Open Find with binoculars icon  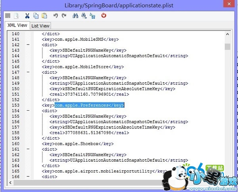75,15
